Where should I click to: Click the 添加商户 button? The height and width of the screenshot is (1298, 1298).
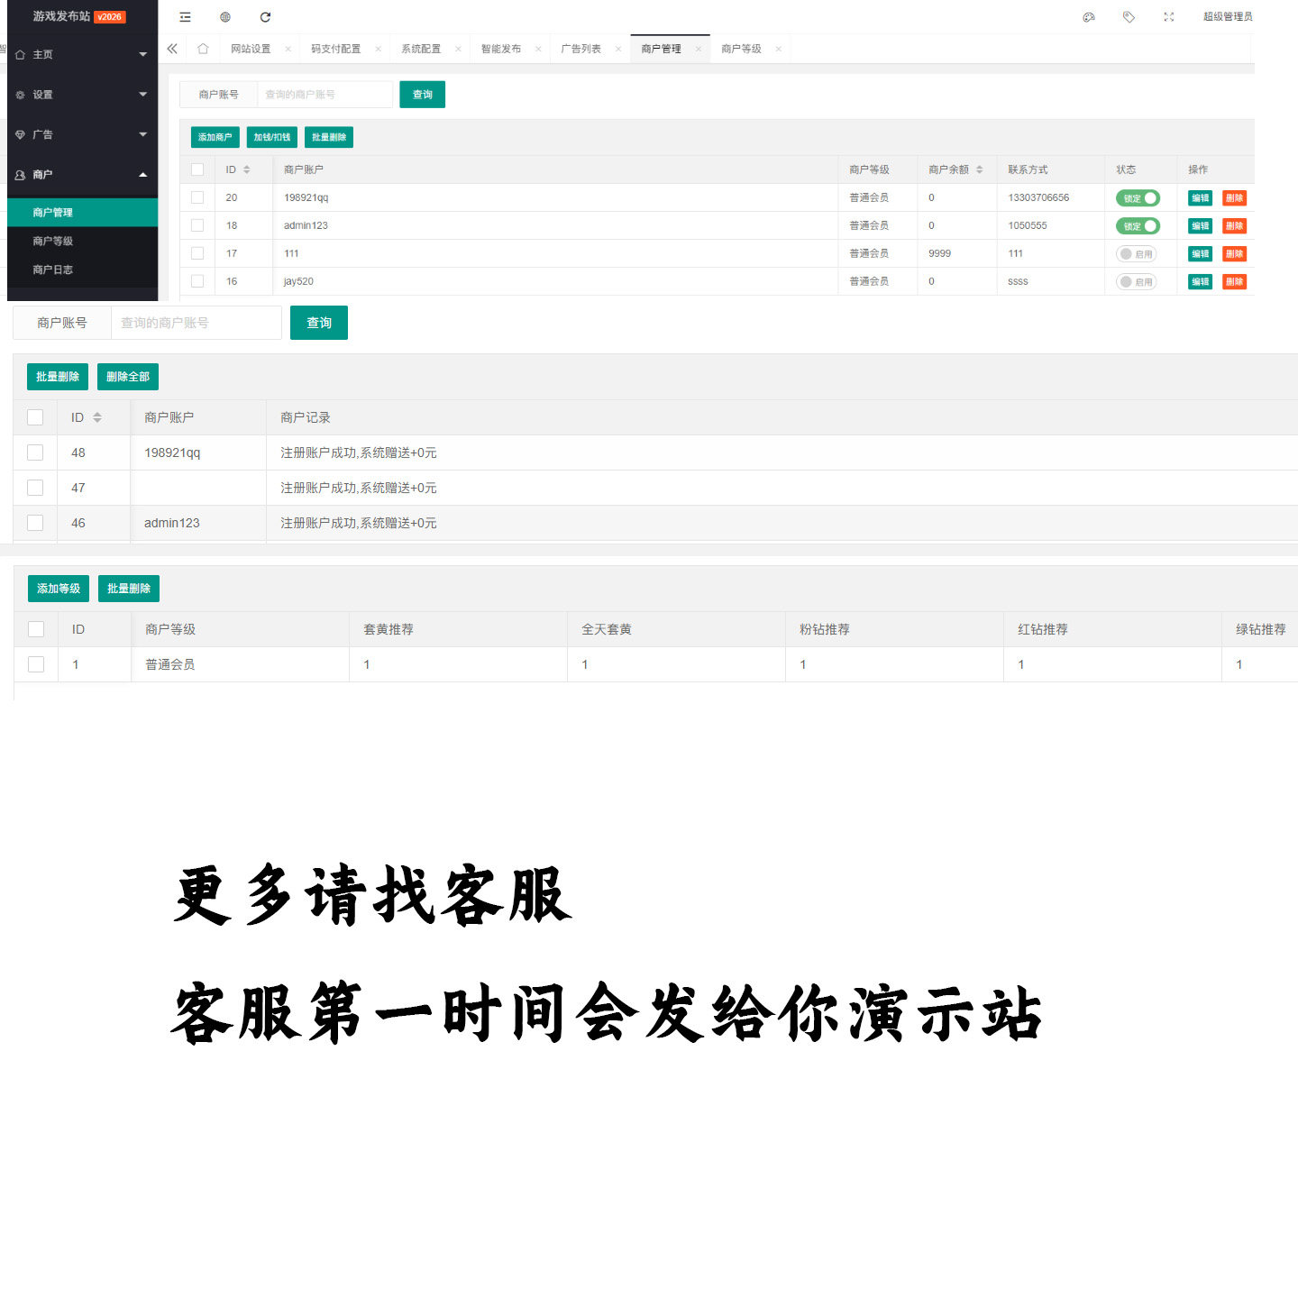pyautogui.click(x=215, y=137)
